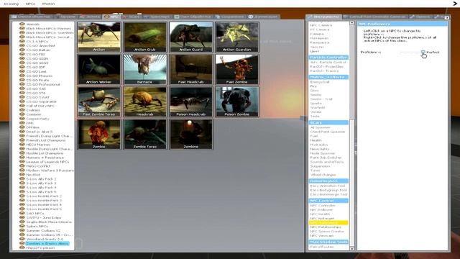Click the tool list scrollbar down arrow
Viewport: 460px width, 259px height.
pos(352,249)
